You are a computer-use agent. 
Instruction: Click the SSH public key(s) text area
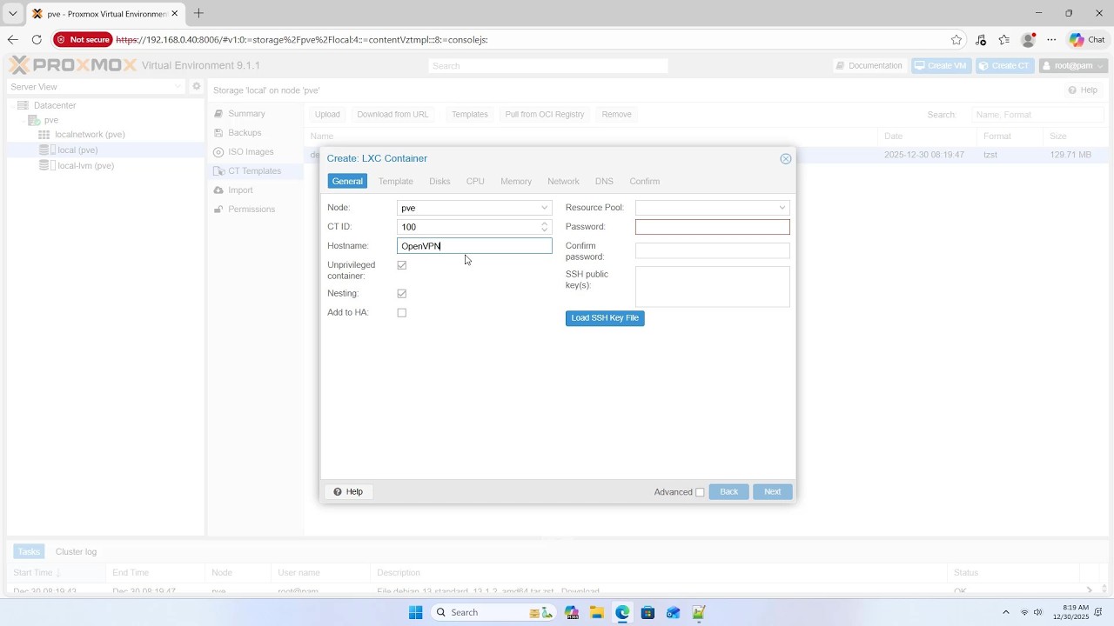click(713, 286)
